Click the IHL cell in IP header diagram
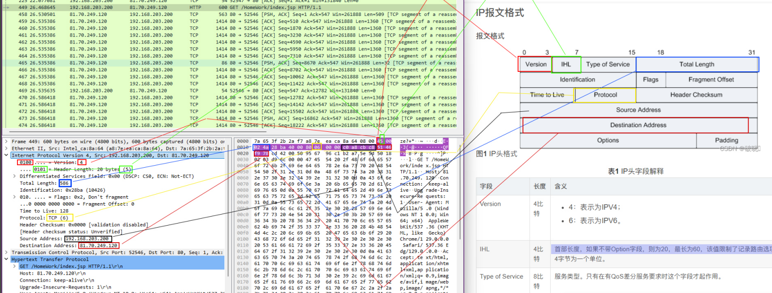The height and width of the screenshot is (293, 772). 566,64
